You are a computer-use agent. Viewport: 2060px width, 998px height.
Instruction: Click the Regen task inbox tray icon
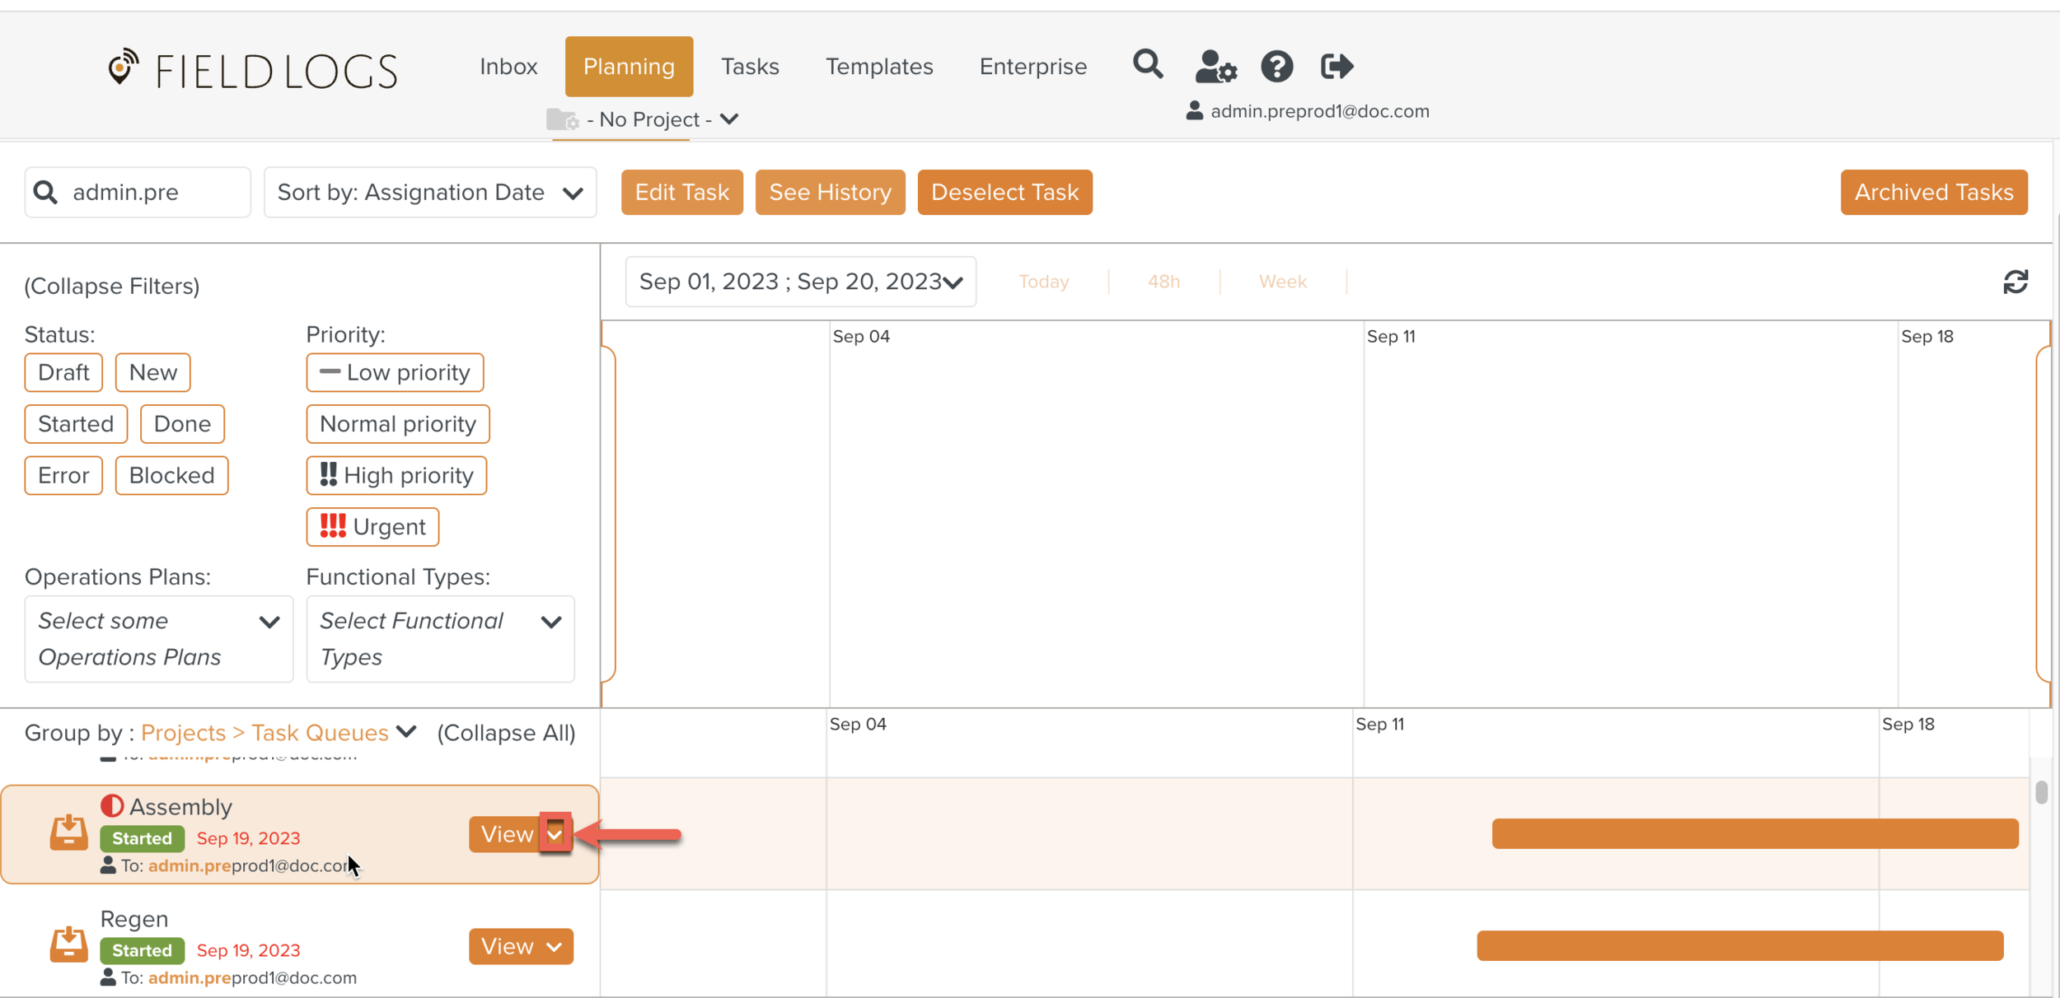[x=68, y=944]
